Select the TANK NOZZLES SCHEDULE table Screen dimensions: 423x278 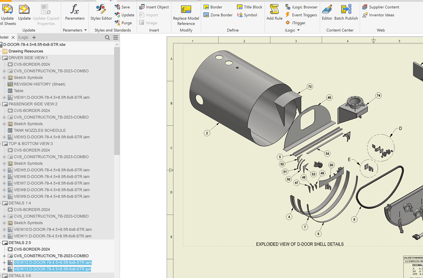click(39, 130)
